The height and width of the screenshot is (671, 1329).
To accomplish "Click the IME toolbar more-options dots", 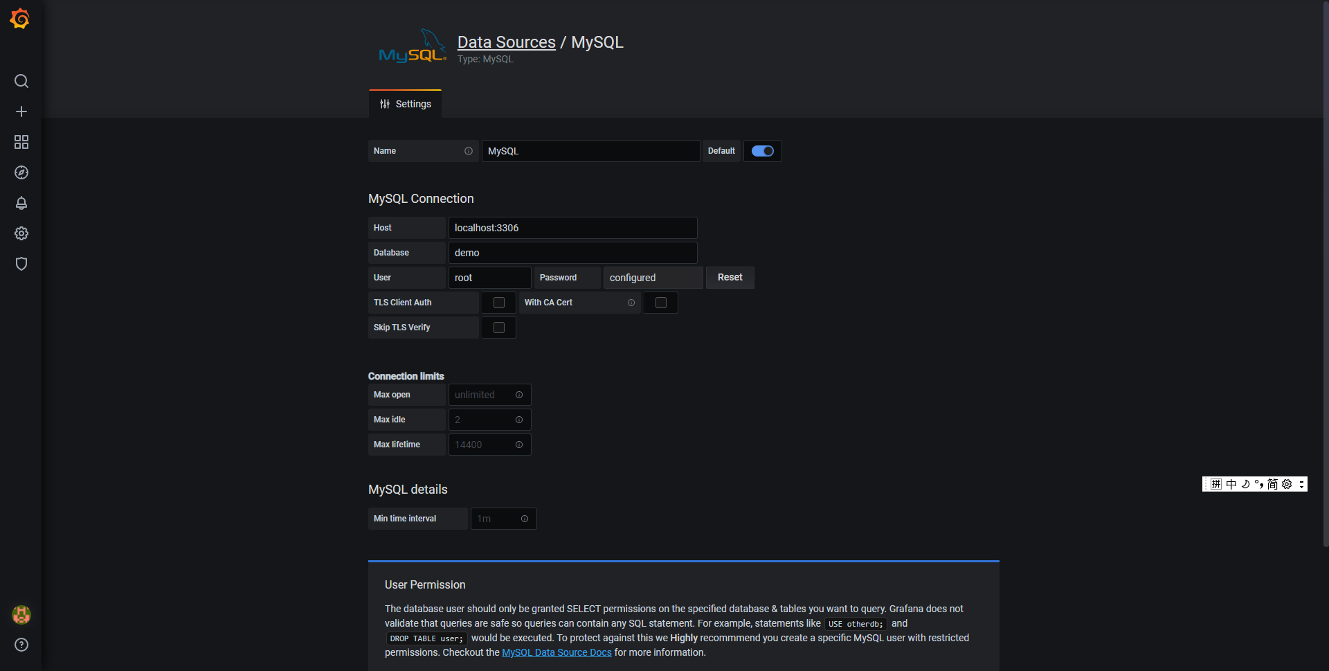I will pos(1301,484).
